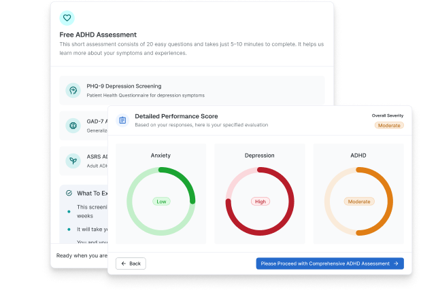Click the PHQ-9 Depression Screening head icon

coord(73,90)
